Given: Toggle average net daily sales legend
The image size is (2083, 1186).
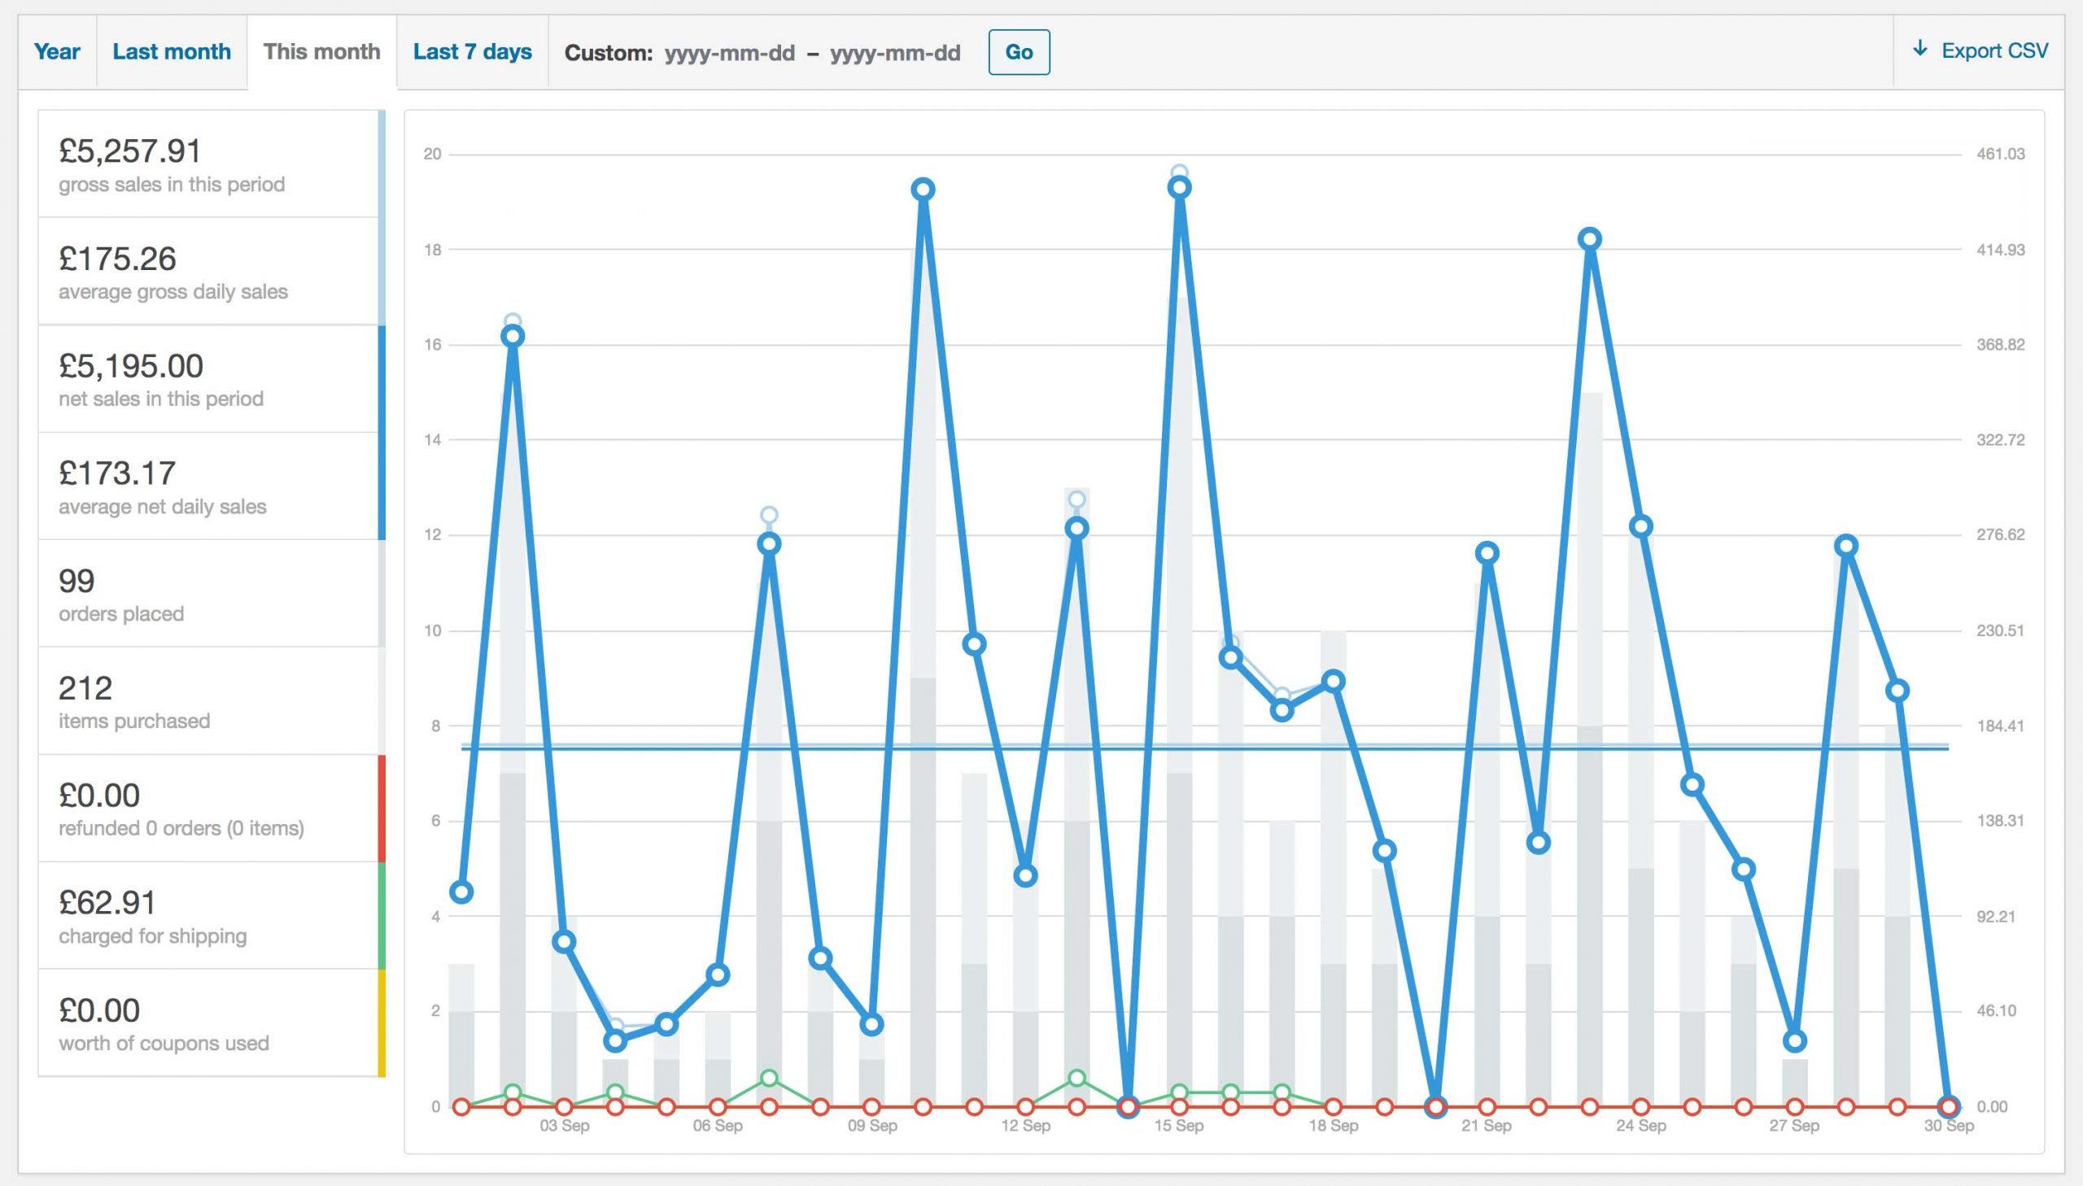Looking at the screenshot, I should tap(212, 486).
